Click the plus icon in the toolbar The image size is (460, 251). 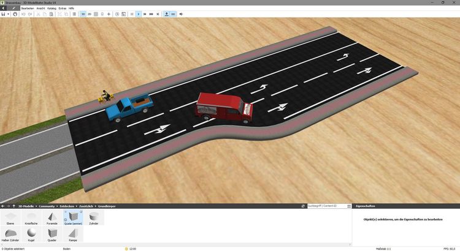pos(109,13)
